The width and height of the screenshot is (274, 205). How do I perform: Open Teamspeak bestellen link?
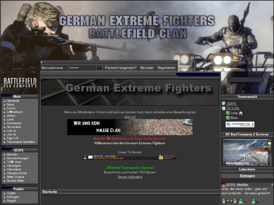click(x=21, y=142)
